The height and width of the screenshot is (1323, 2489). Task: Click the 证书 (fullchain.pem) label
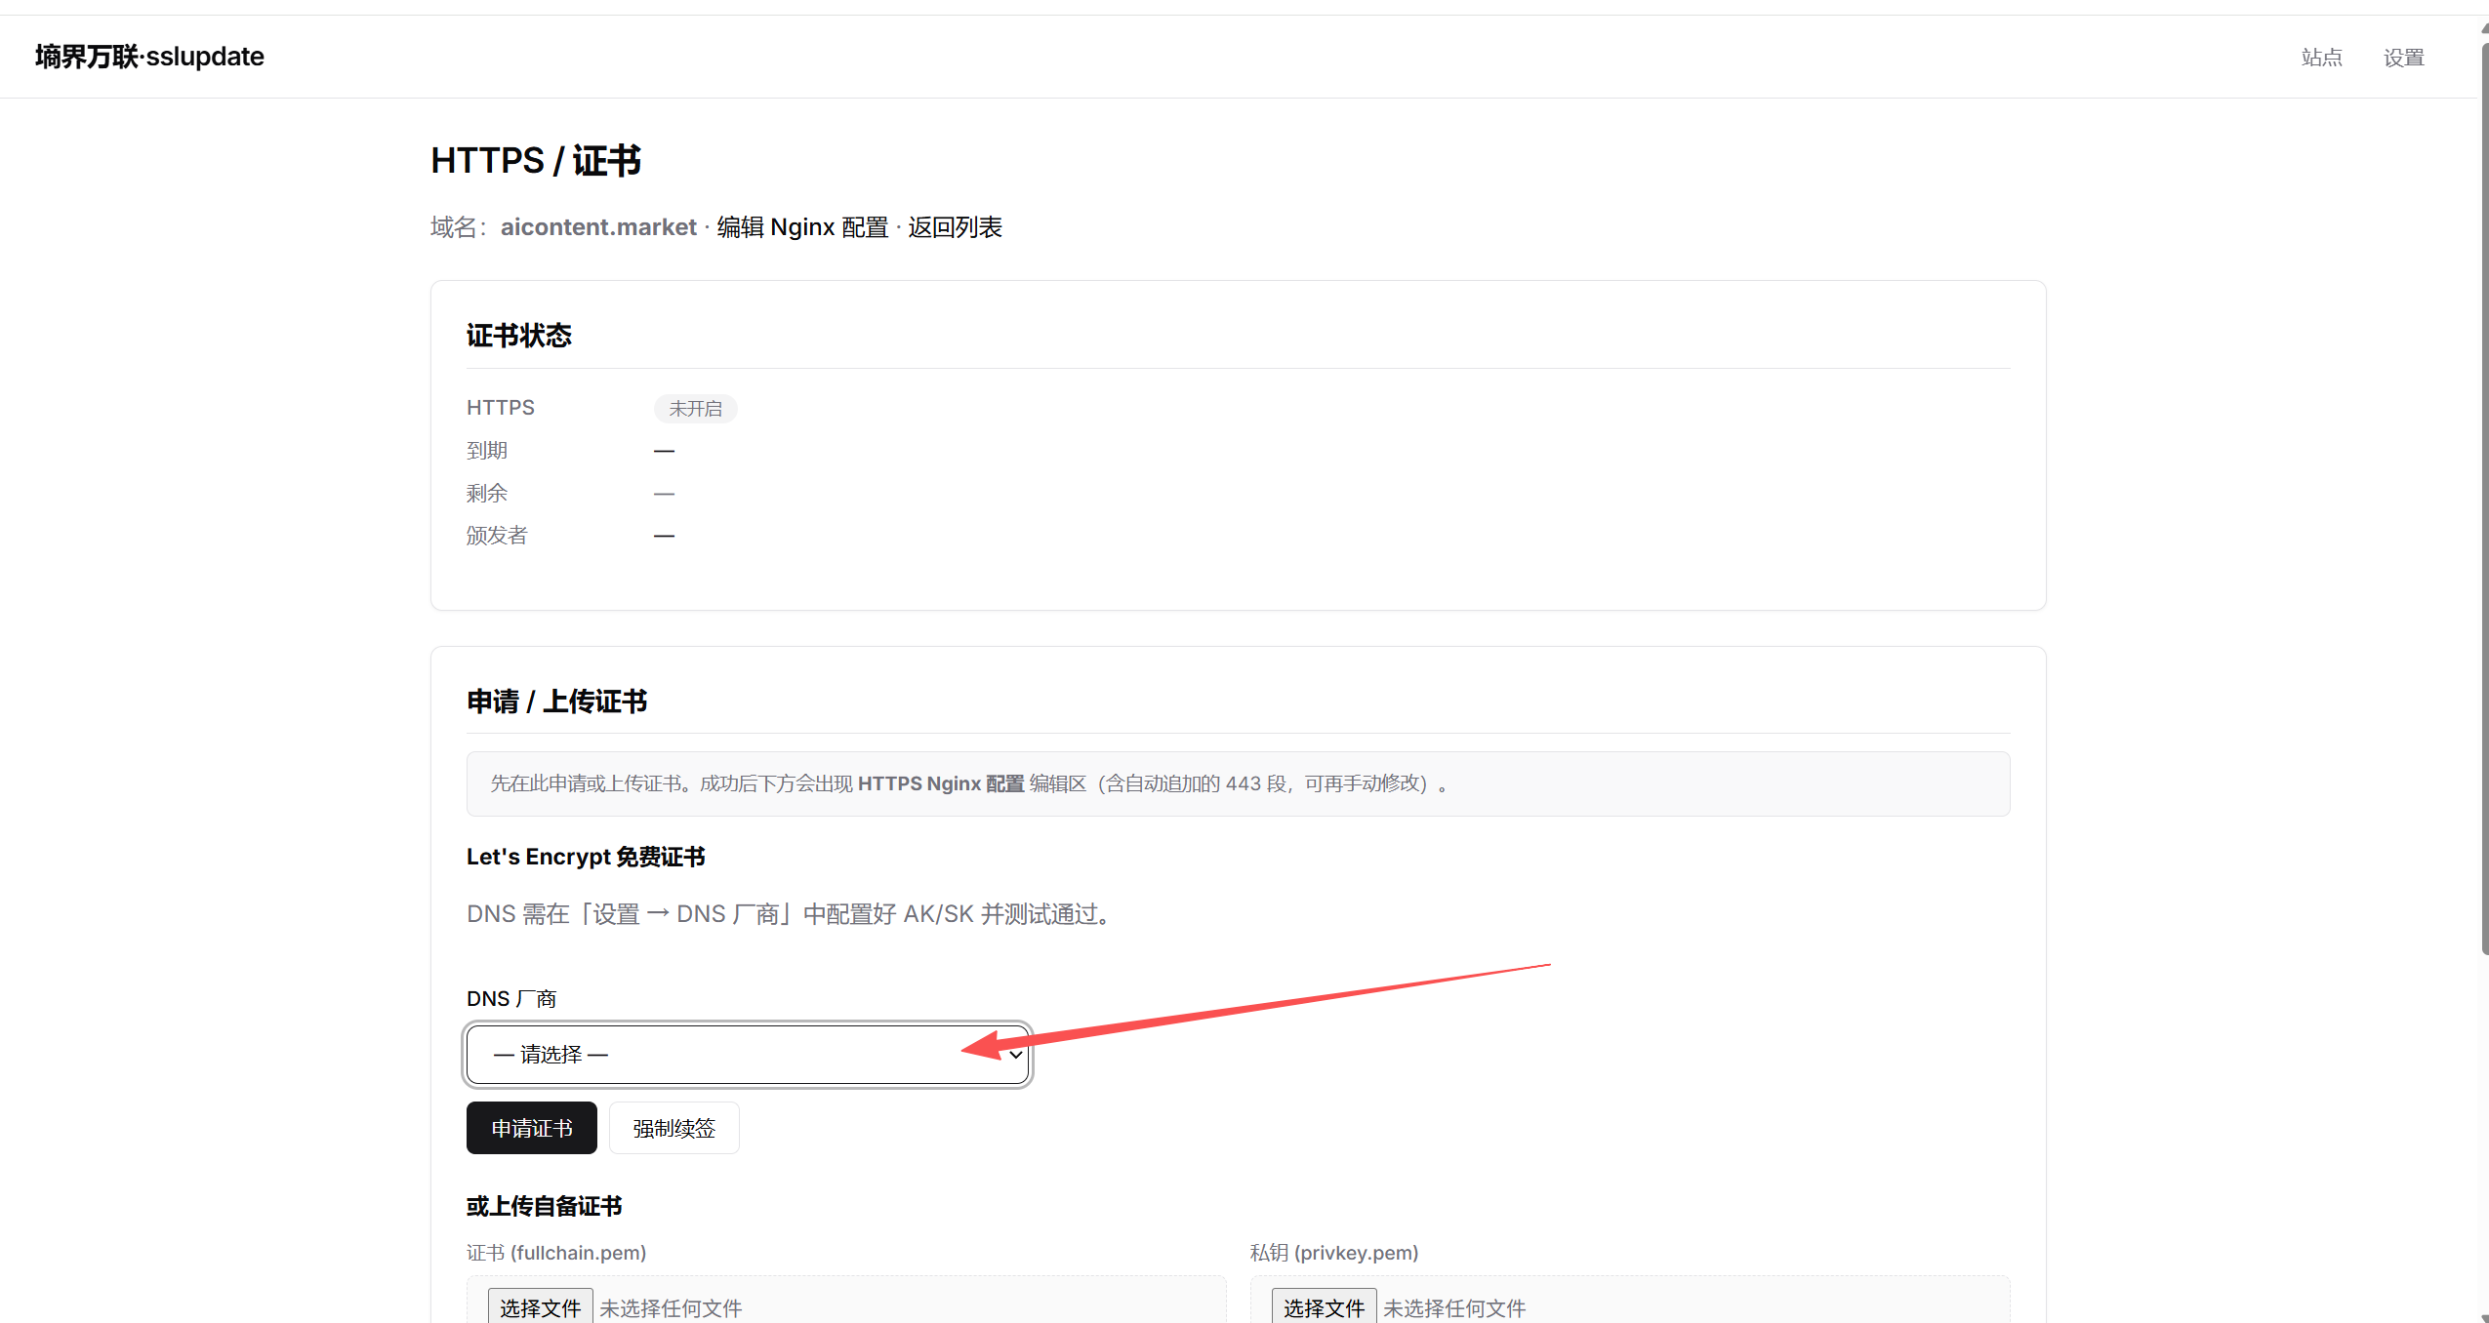556,1253
